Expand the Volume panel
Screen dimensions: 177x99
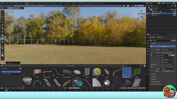pos(154,74)
